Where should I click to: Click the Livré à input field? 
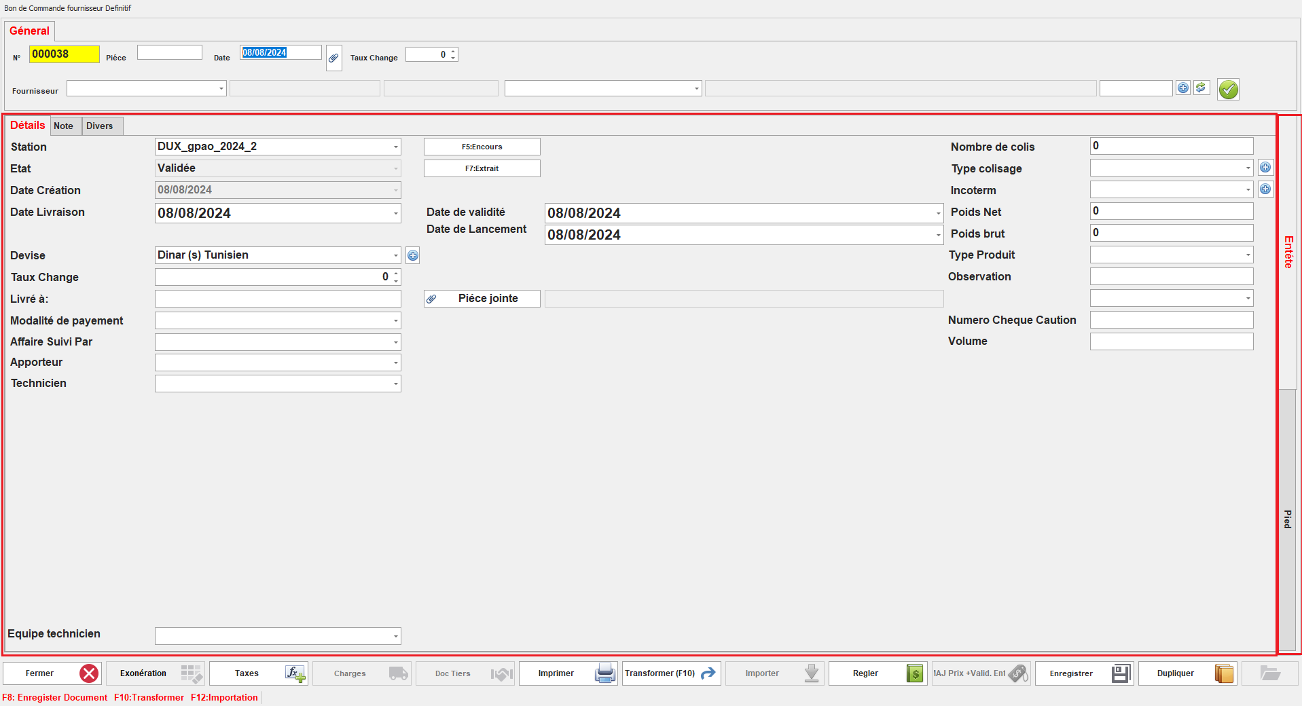pos(278,299)
